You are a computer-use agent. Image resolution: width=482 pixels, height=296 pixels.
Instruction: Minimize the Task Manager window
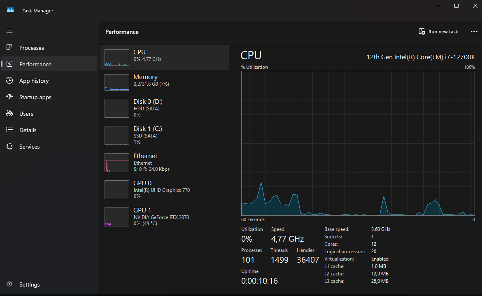coord(438,6)
